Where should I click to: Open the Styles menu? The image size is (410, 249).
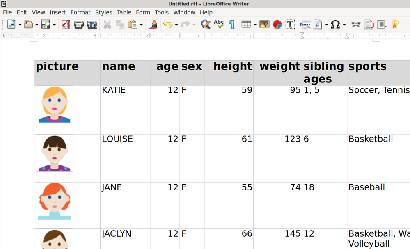(x=103, y=12)
